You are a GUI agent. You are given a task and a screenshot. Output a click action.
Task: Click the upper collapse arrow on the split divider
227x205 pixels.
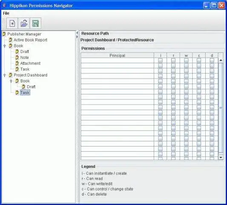77,33
